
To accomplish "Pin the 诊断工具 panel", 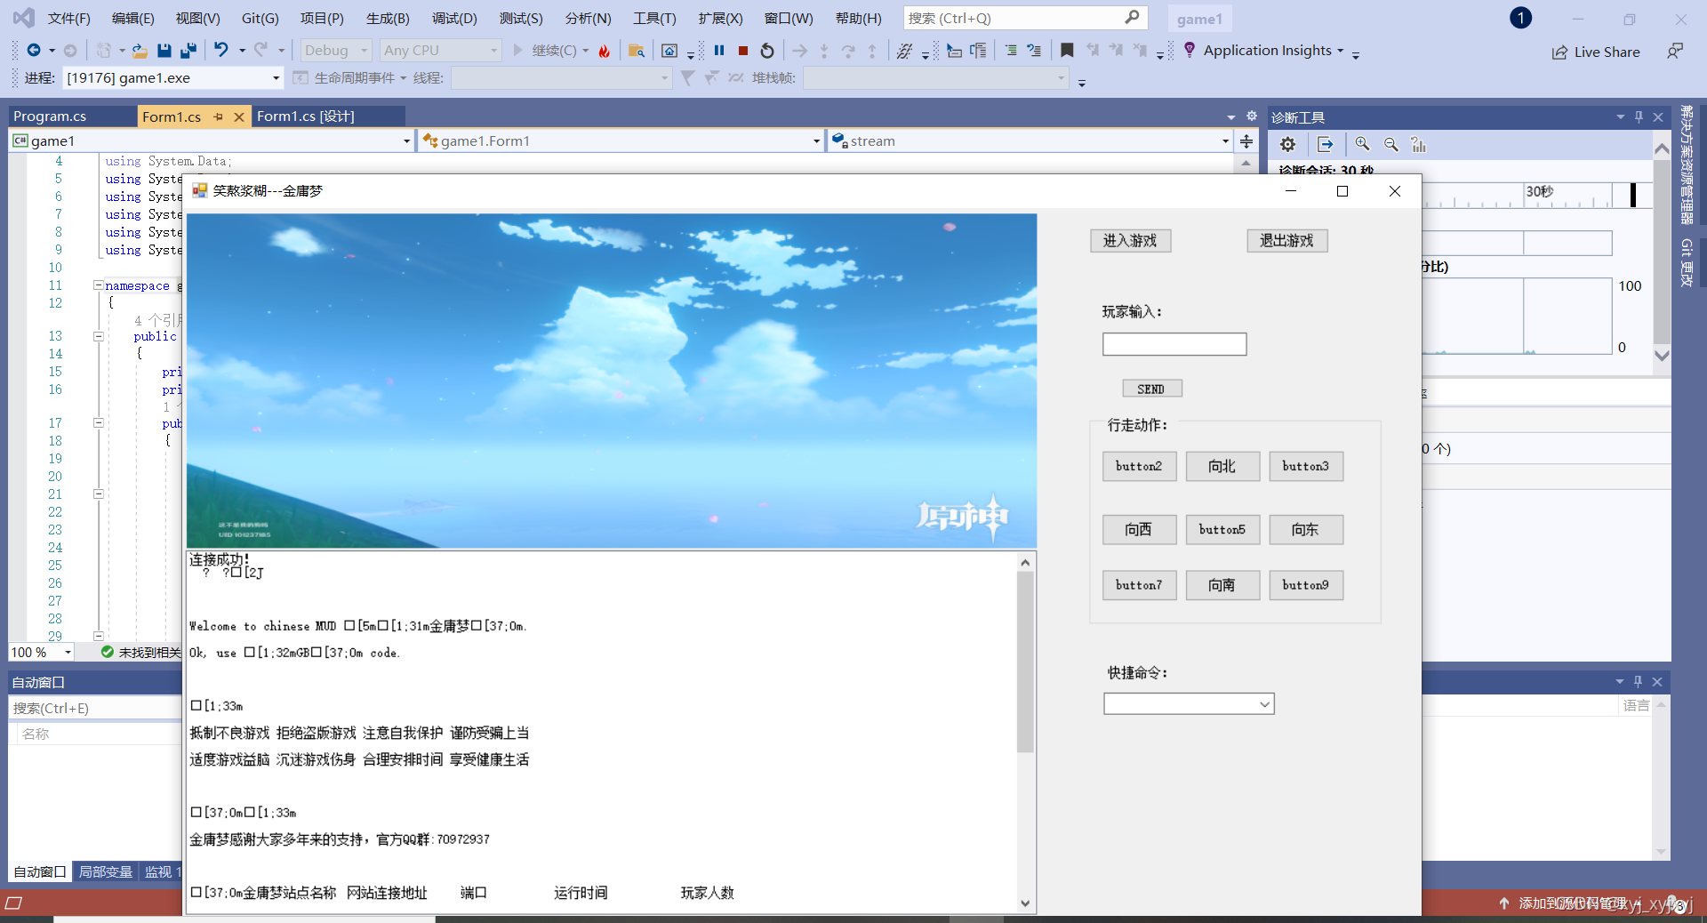I will pyautogui.click(x=1639, y=116).
